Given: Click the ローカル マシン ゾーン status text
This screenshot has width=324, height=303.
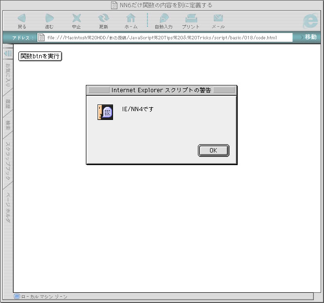Looking at the screenshot, I should coord(44,297).
